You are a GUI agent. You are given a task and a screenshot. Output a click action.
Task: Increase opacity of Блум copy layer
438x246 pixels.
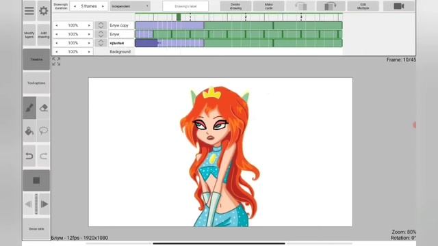pyautogui.click(x=89, y=25)
